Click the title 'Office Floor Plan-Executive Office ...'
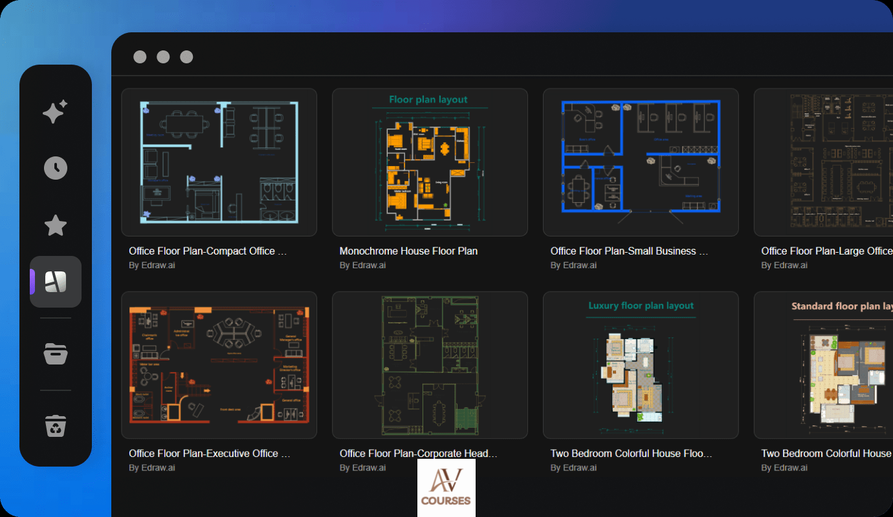This screenshot has height=517, width=893. [x=209, y=454]
